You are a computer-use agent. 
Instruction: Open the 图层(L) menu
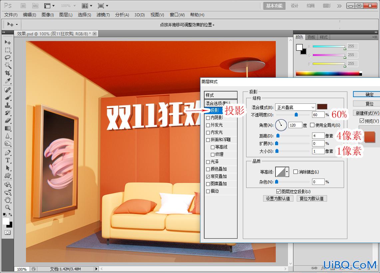[66, 15]
